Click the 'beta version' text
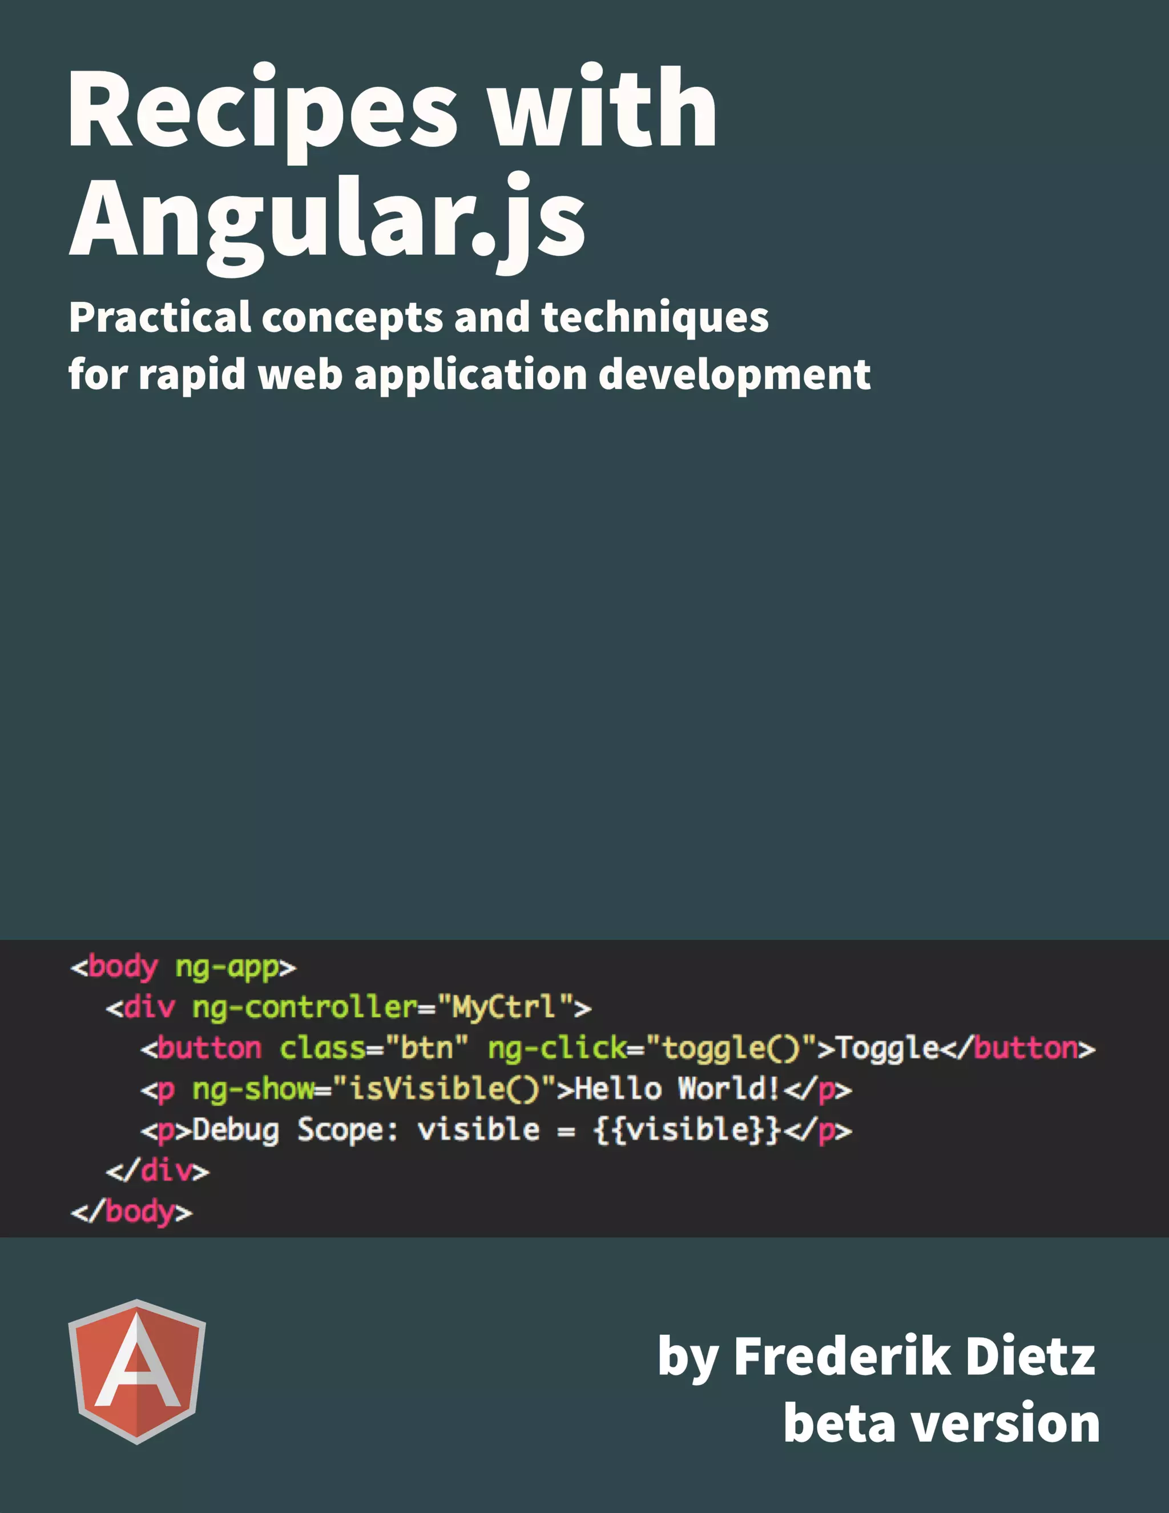 point(941,1423)
